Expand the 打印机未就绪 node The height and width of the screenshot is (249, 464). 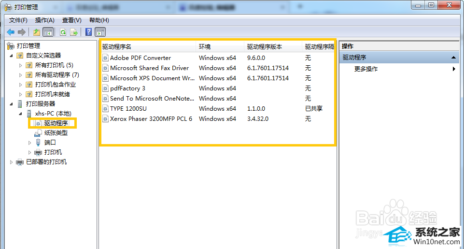pos(20,94)
